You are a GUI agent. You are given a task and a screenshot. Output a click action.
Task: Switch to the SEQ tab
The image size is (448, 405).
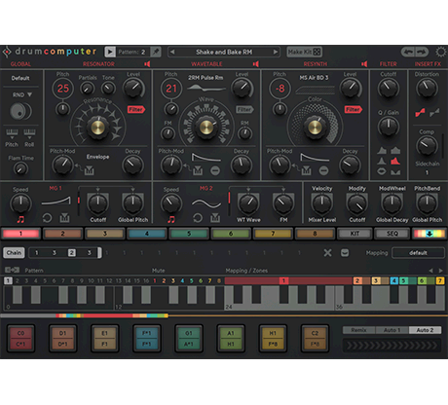[392, 234]
